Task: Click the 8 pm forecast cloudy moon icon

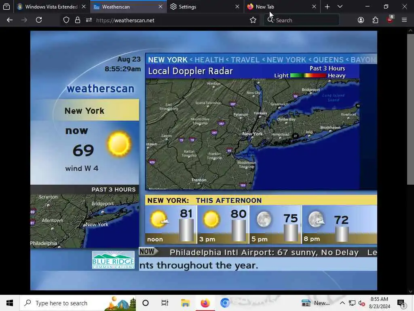Action: (x=316, y=219)
